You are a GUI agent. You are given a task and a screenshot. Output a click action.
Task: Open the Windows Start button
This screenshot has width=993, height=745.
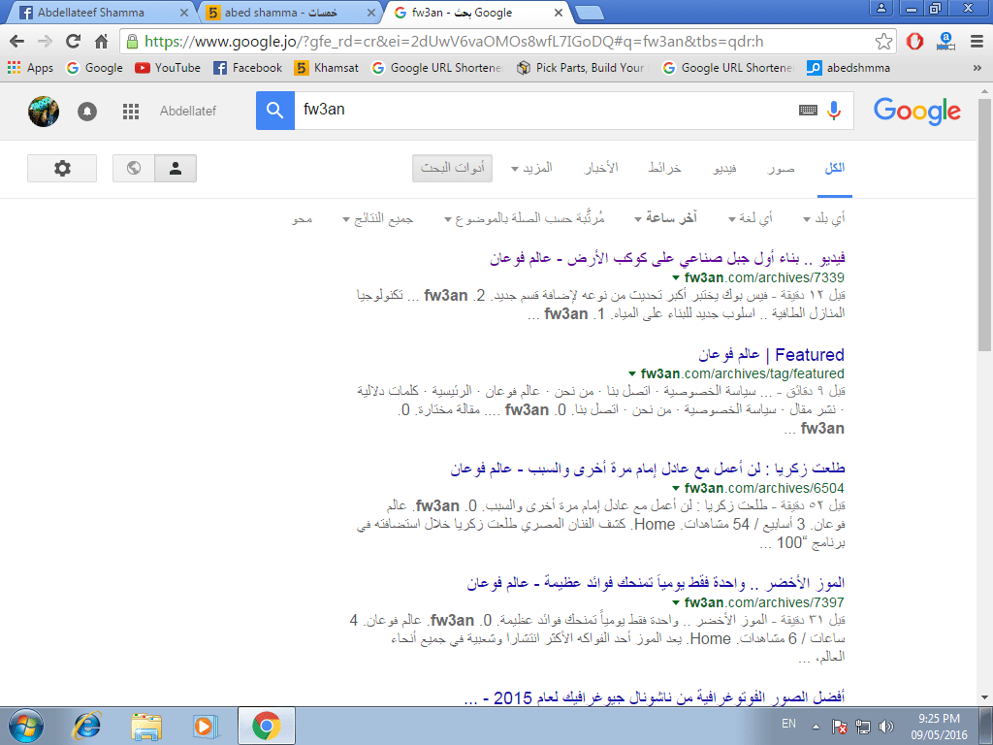(x=26, y=726)
